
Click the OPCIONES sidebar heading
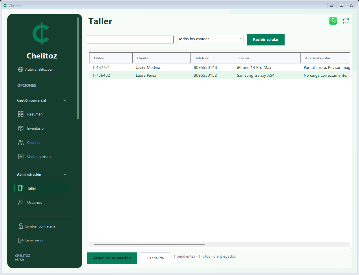pyautogui.click(x=27, y=85)
